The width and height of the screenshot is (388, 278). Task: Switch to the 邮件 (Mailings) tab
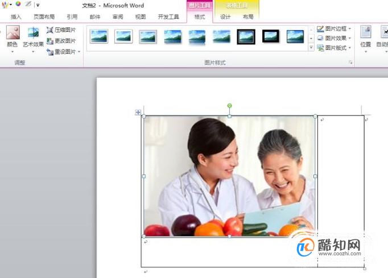point(95,17)
